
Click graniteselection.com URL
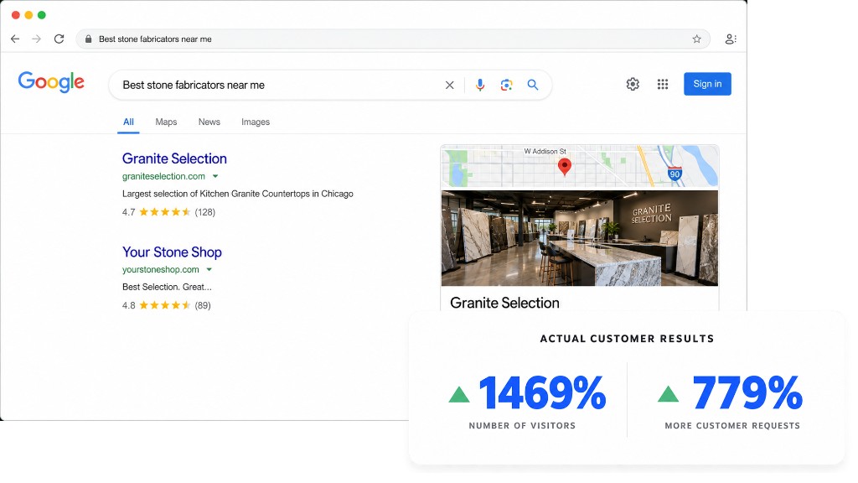(x=163, y=176)
